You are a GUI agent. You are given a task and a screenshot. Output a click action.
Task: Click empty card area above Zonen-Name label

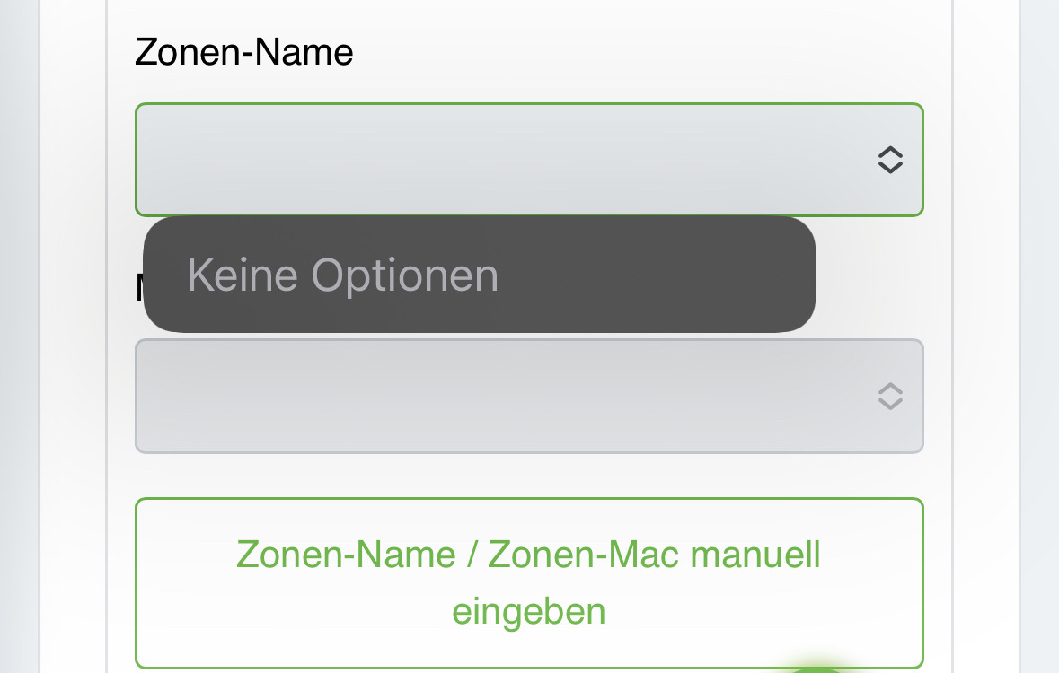529,15
